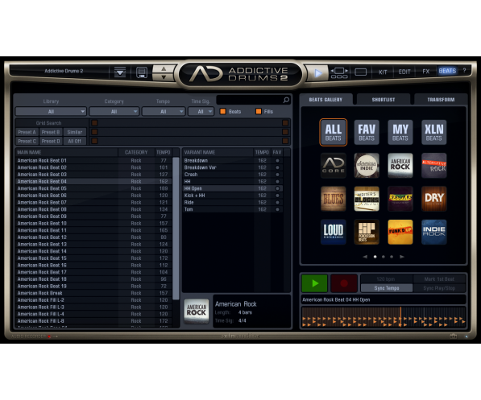
Task: Switch to the FX page
Action: point(425,72)
